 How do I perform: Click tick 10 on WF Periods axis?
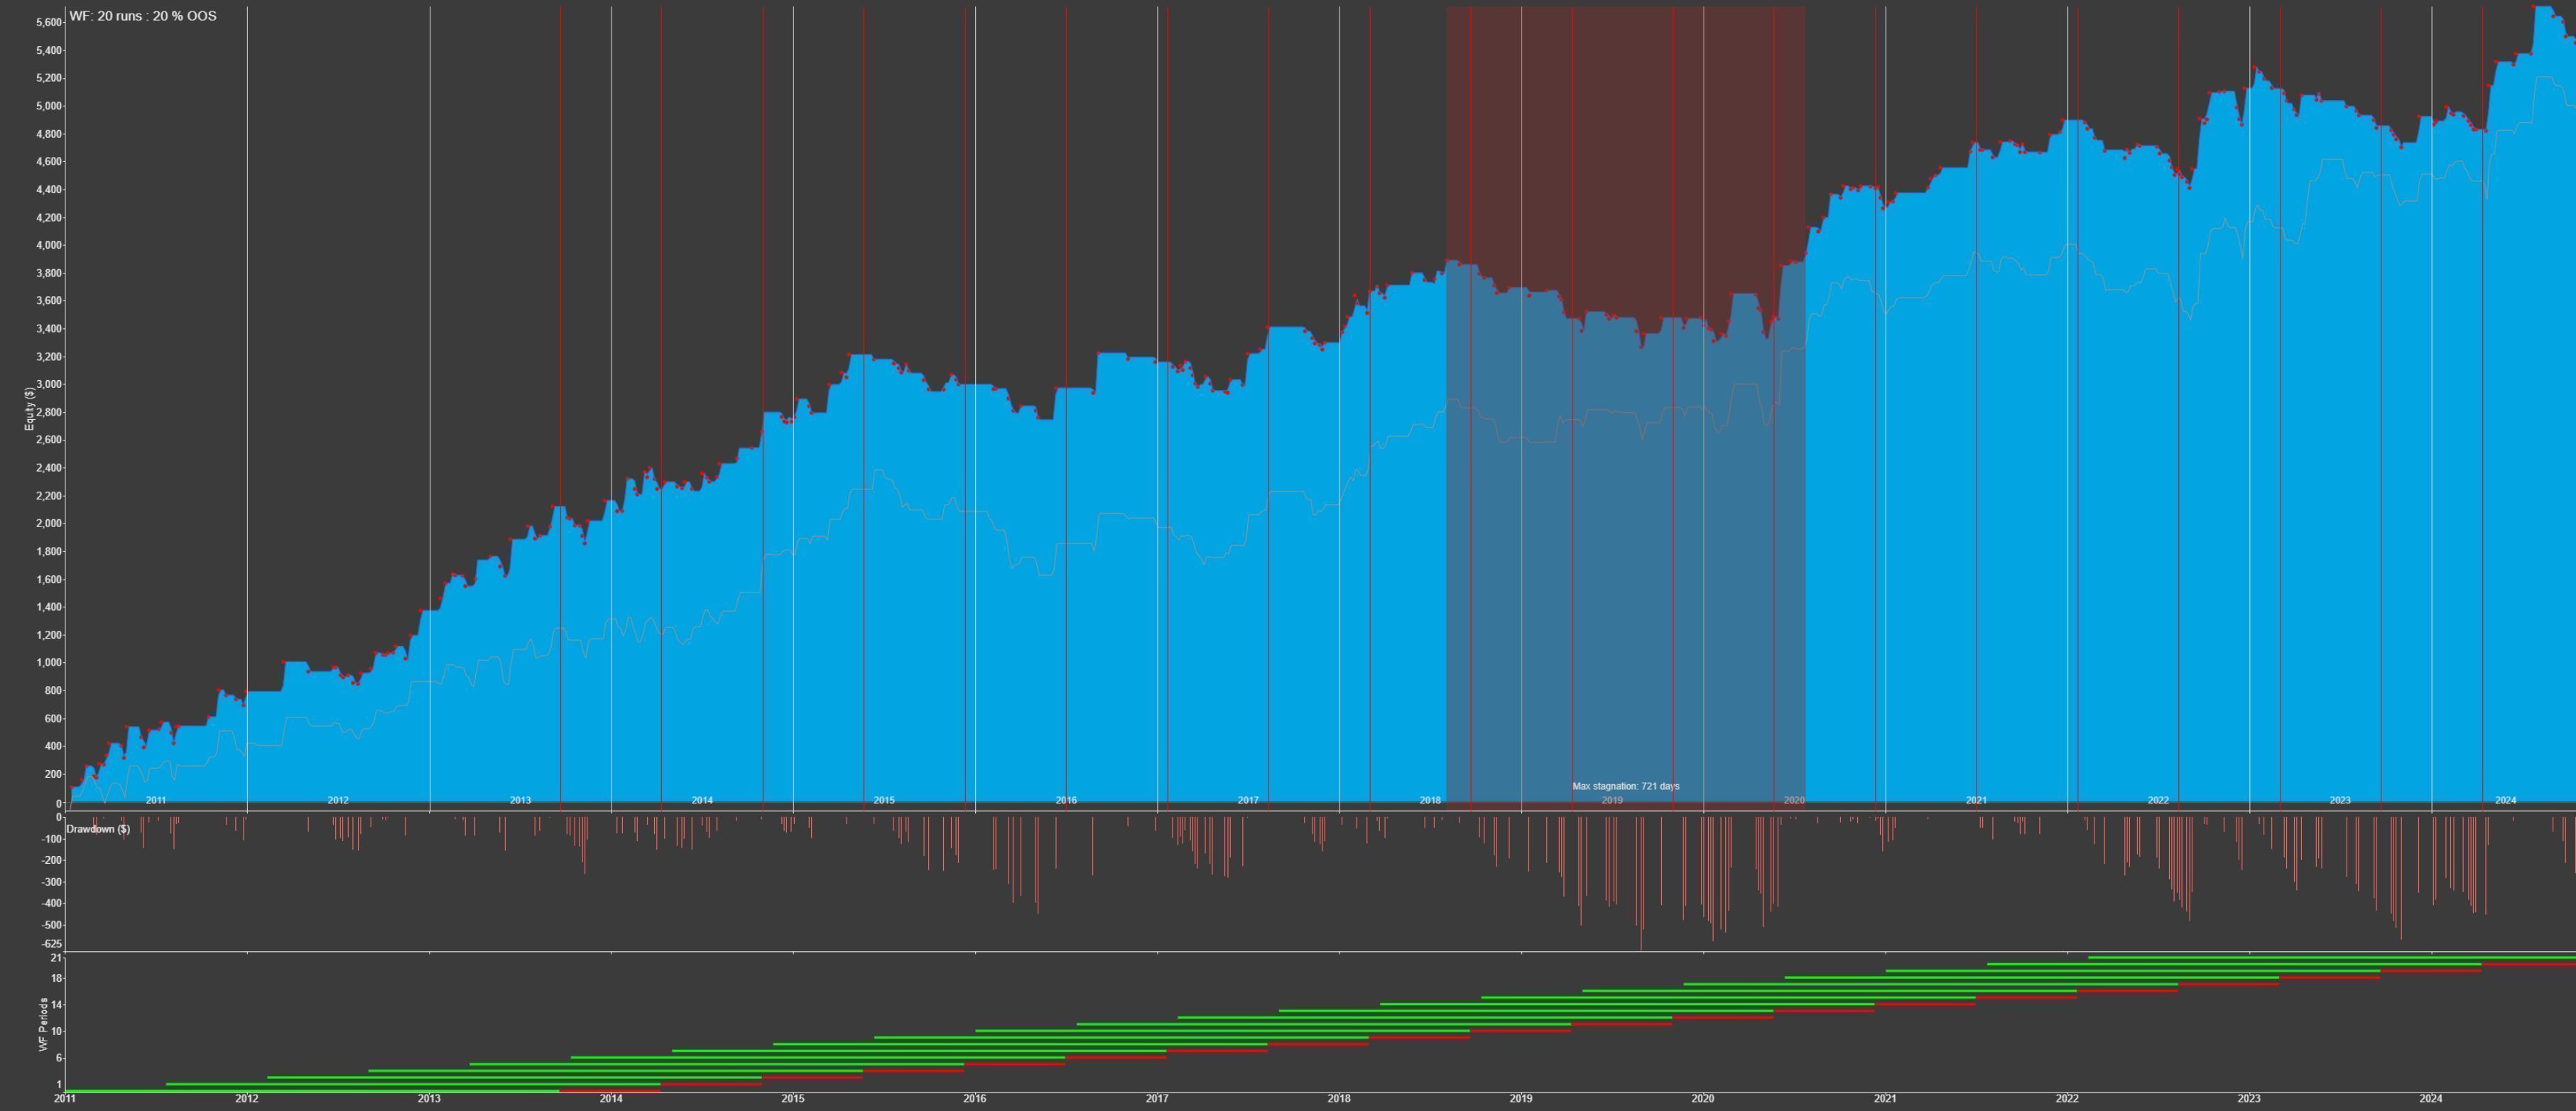point(57,1031)
